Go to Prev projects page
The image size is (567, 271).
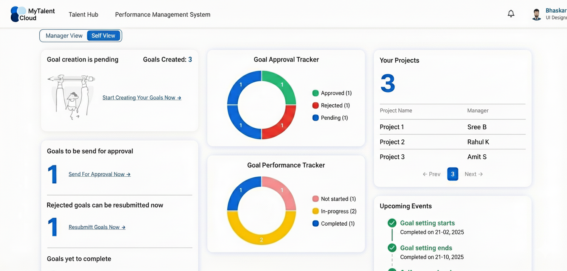(x=431, y=174)
